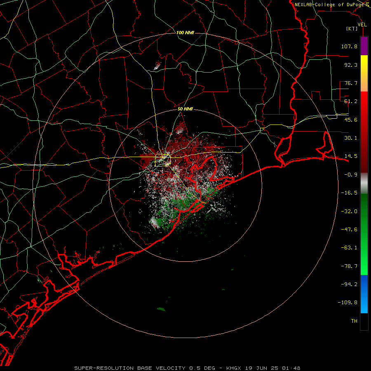This screenshot has width=371, height=371.
Task: Click the 50 NMI range ring label
Action: click(185, 109)
